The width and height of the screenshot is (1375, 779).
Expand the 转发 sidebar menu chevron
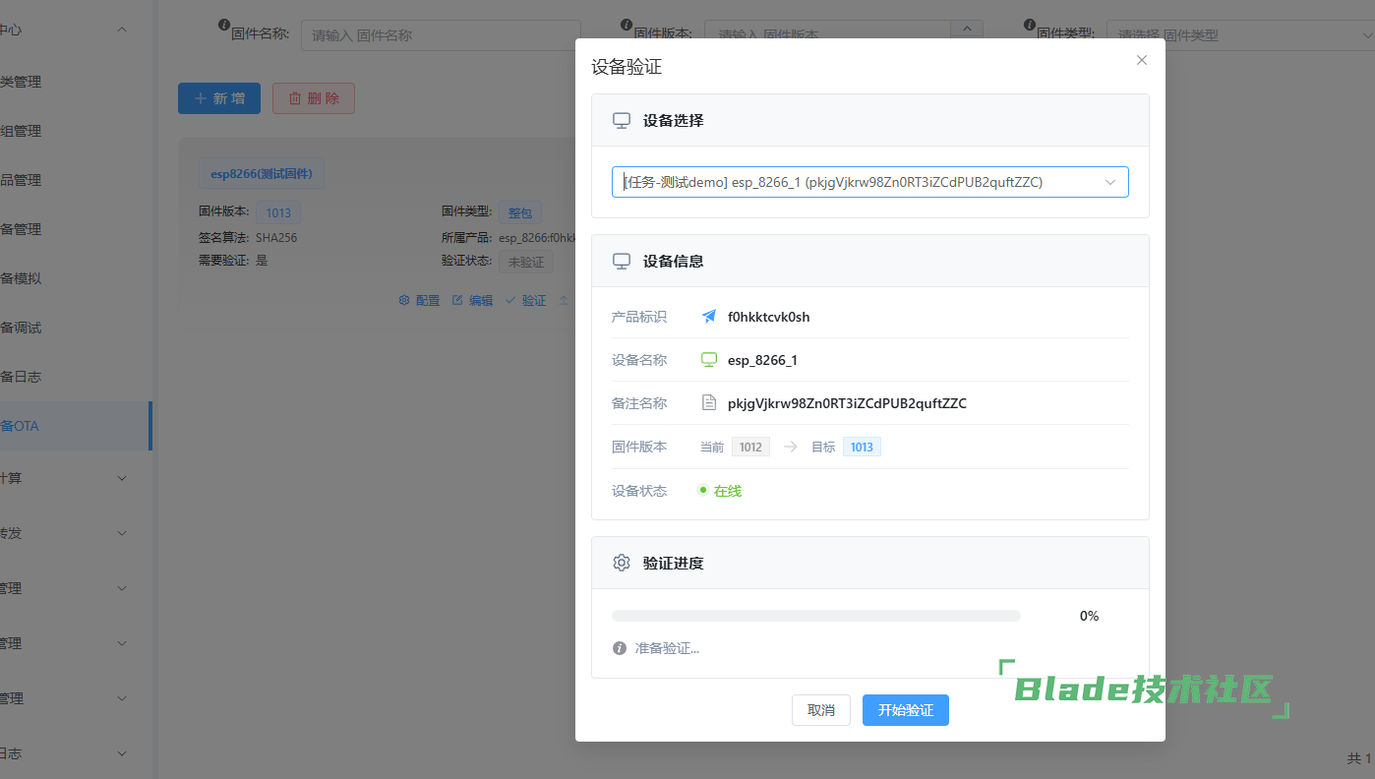(x=122, y=533)
